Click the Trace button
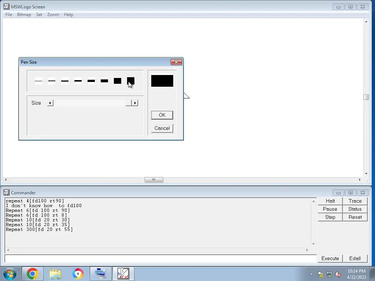375x281 pixels. click(x=355, y=201)
